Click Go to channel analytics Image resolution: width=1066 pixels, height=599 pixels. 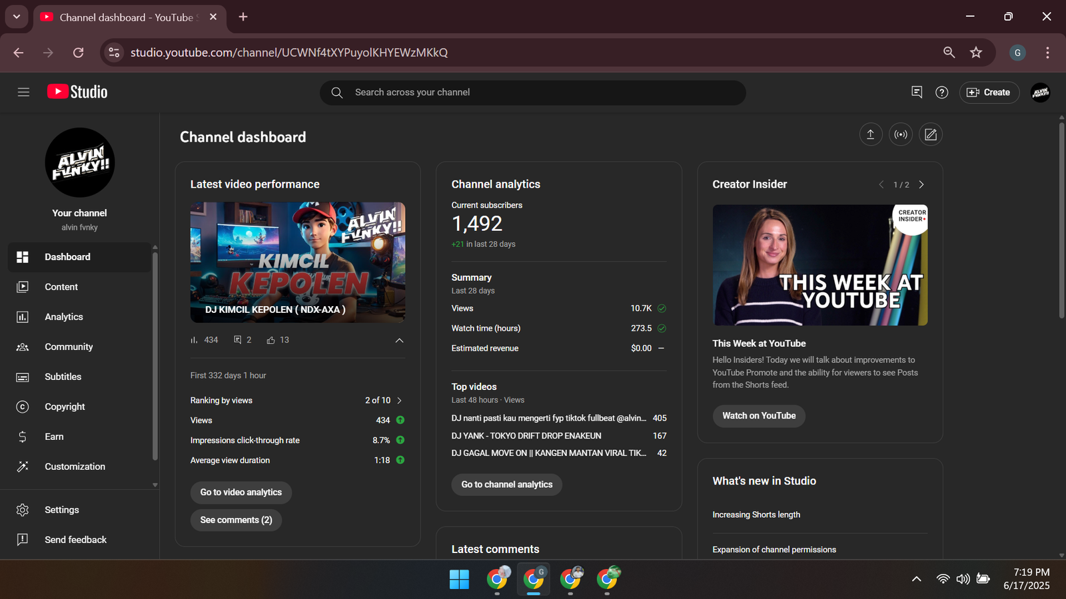tap(507, 485)
